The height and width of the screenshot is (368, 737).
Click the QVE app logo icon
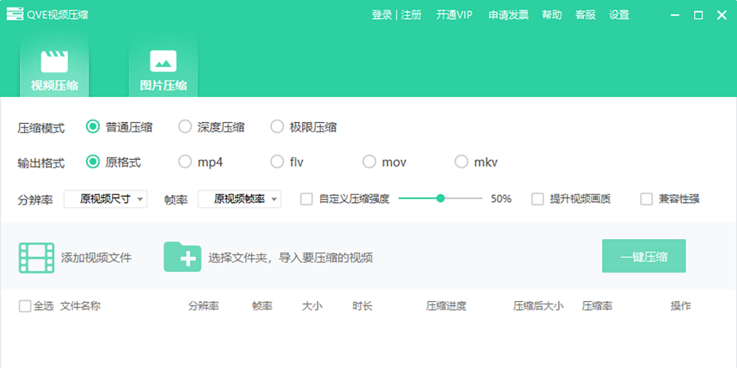(x=15, y=15)
